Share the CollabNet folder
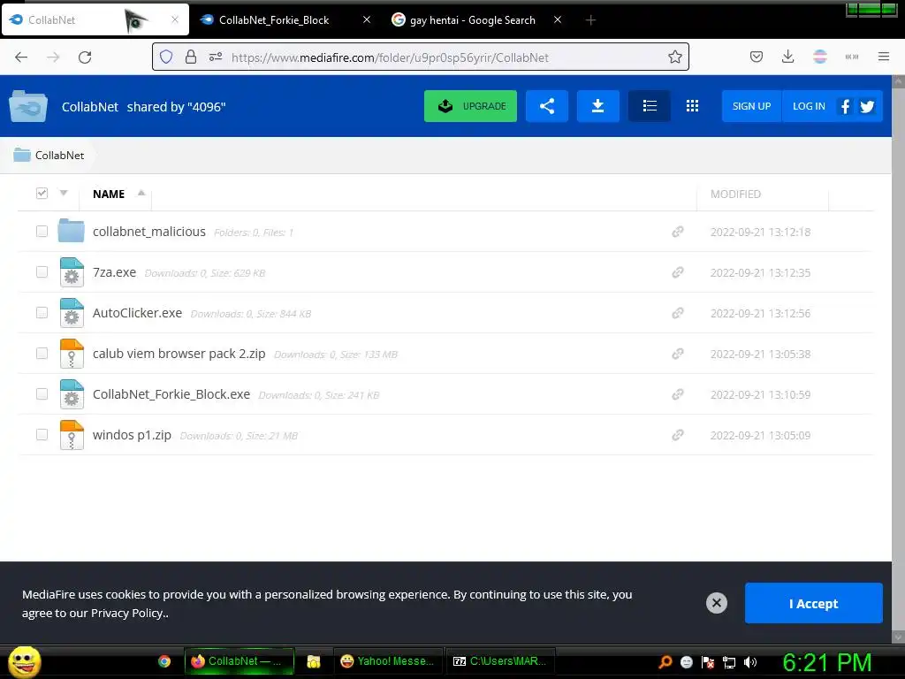Screen dimensions: 905x679 (546, 106)
